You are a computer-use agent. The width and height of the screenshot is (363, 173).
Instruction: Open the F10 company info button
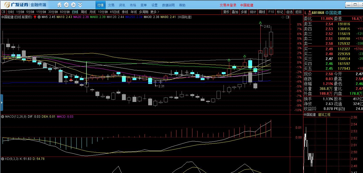[x=271, y=12]
